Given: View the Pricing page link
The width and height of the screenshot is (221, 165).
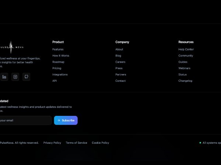Looking at the screenshot, I should click(x=57, y=68).
